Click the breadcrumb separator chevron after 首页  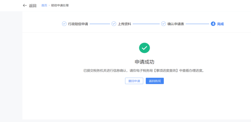pyautogui.click(x=49, y=6)
